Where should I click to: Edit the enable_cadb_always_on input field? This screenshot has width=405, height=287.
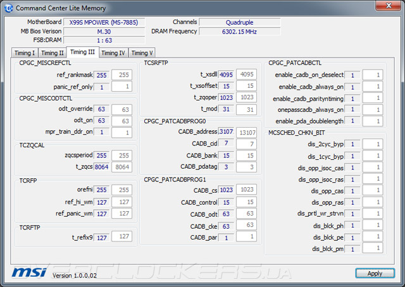click(x=373, y=87)
